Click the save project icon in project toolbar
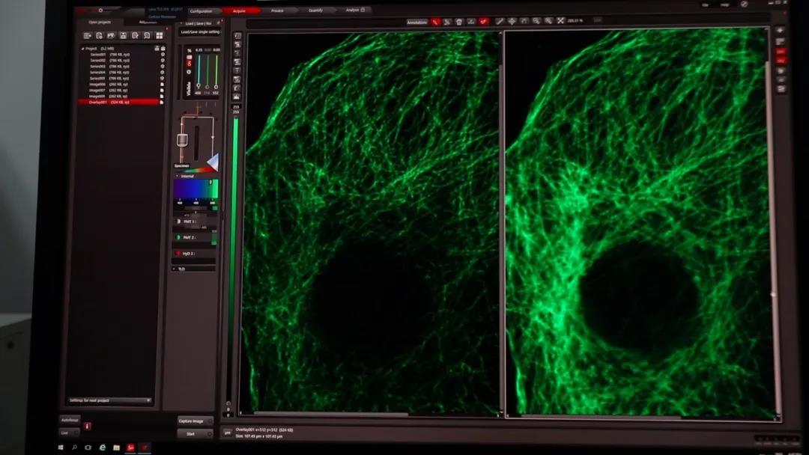The height and width of the screenshot is (455, 809). pos(123,35)
